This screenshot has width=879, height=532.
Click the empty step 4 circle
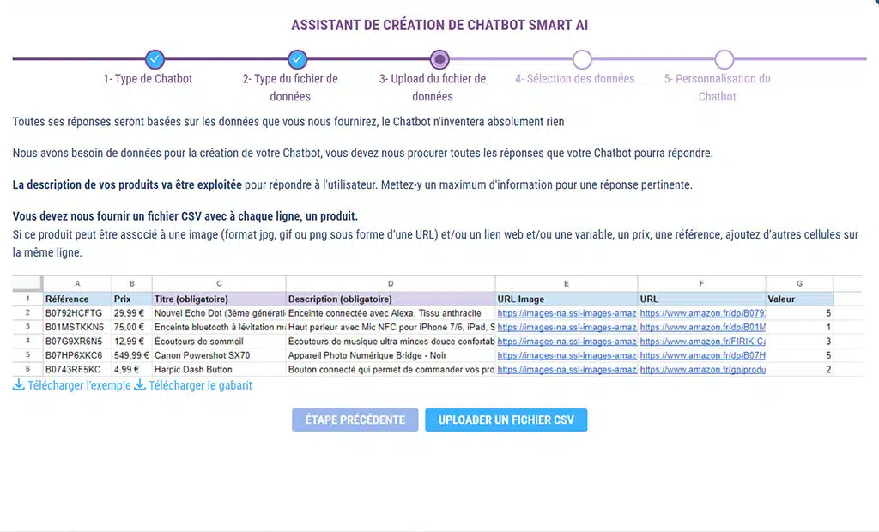pyautogui.click(x=582, y=59)
